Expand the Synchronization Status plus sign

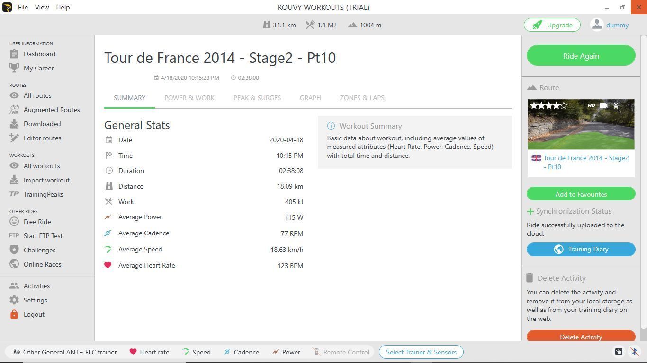[530, 211]
